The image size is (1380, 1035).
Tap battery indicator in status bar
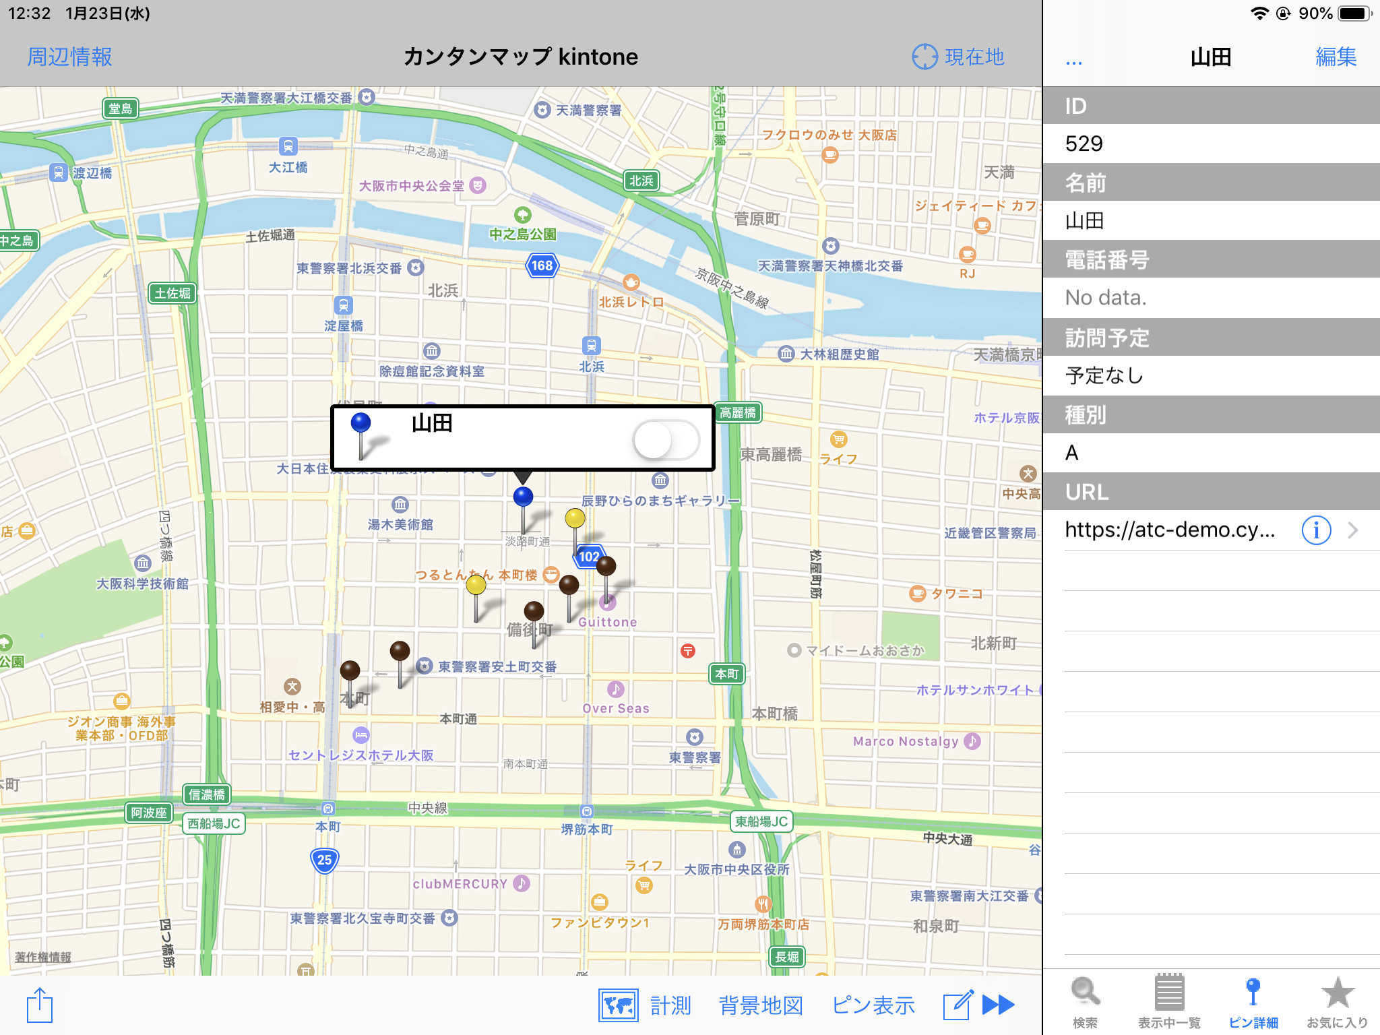click(1355, 13)
